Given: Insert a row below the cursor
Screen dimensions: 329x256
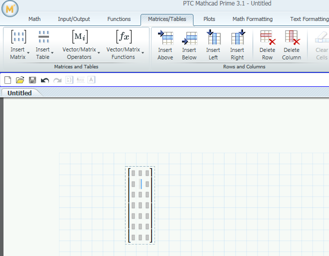Looking at the screenshot, I should pos(189,45).
